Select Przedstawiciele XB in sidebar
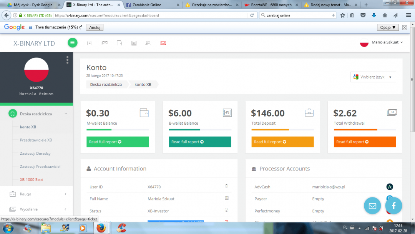 click(x=36, y=140)
